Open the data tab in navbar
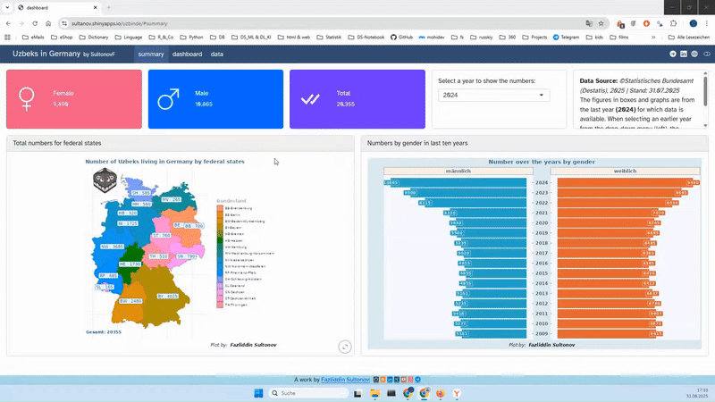The image size is (715, 402). point(217,54)
